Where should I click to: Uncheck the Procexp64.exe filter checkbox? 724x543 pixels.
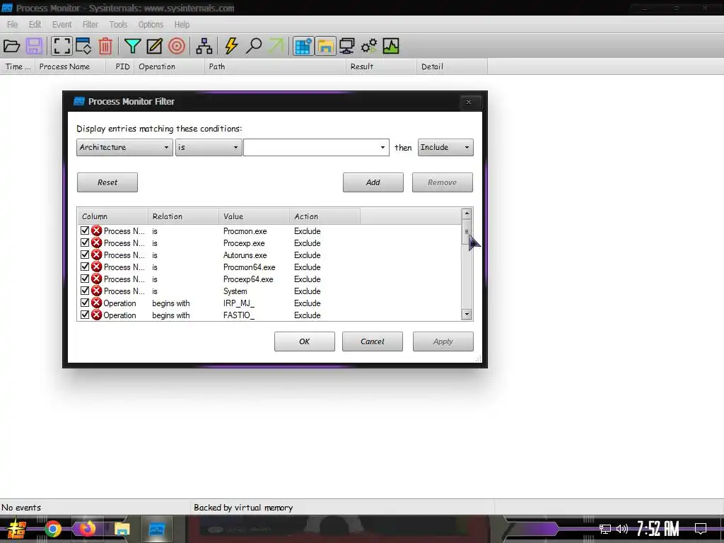pyautogui.click(x=85, y=279)
